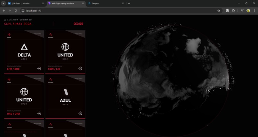Click the incident pulse icon on United B752 card
Image resolution: width=258 pixels, height=137 pixels.
pyautogui.click(x=51, y=35)
